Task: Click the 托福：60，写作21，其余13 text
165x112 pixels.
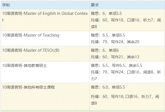Action: [115, 57]
